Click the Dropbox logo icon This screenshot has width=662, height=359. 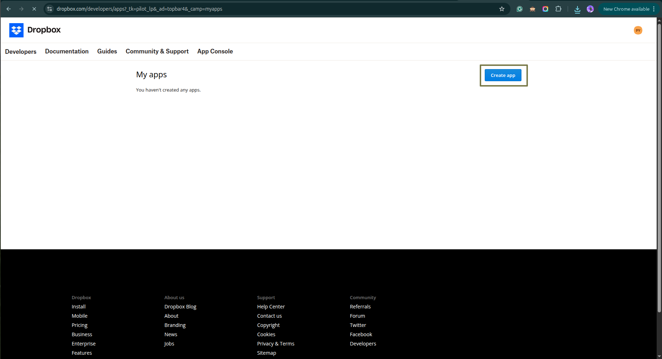click(x=16, y=30)
